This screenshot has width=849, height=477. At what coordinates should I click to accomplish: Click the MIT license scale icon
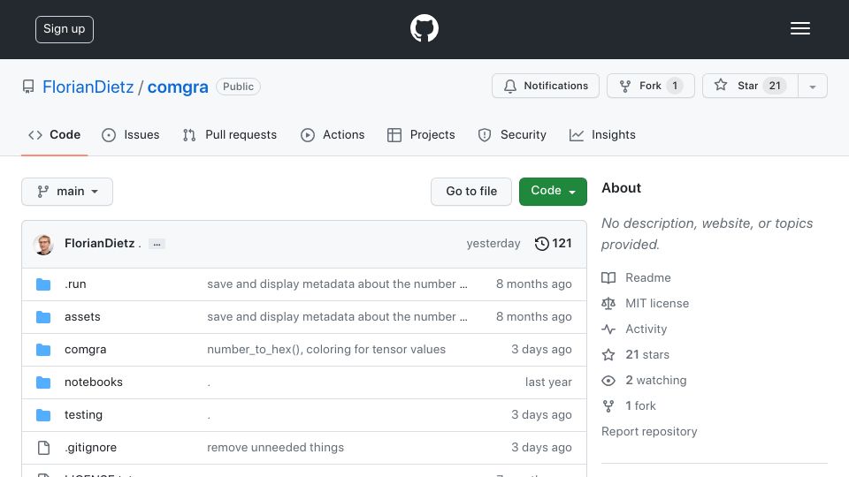tap(608, 303)
